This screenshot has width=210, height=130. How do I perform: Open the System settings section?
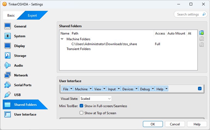pyautogui.click(x=25, y=36)
